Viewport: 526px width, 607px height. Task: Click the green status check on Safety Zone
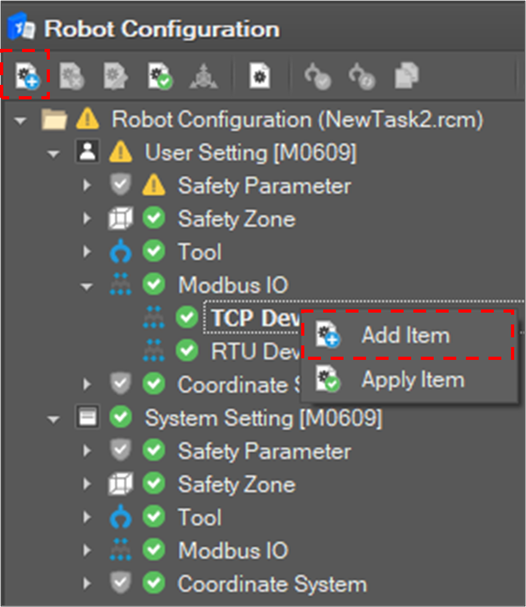pyautogui.click(x=155, y=218)
